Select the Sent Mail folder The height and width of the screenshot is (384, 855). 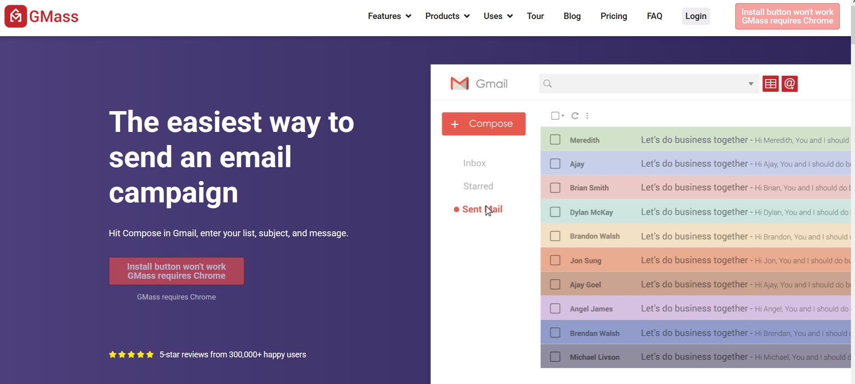tap(482, 209)
